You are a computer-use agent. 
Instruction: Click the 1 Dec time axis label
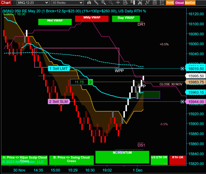(x=138, y=170)
